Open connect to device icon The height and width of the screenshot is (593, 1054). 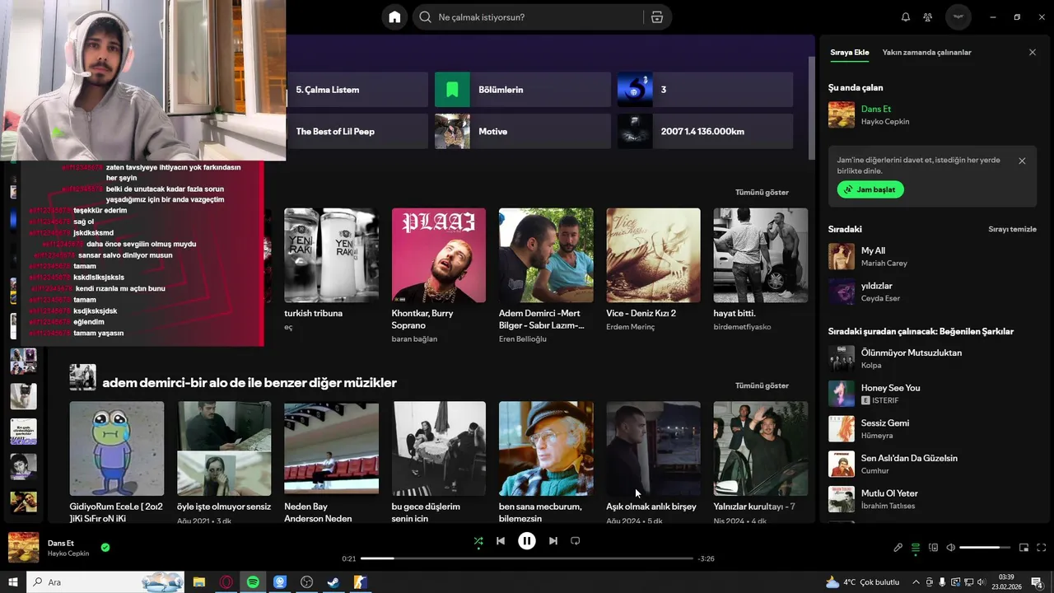933,548
